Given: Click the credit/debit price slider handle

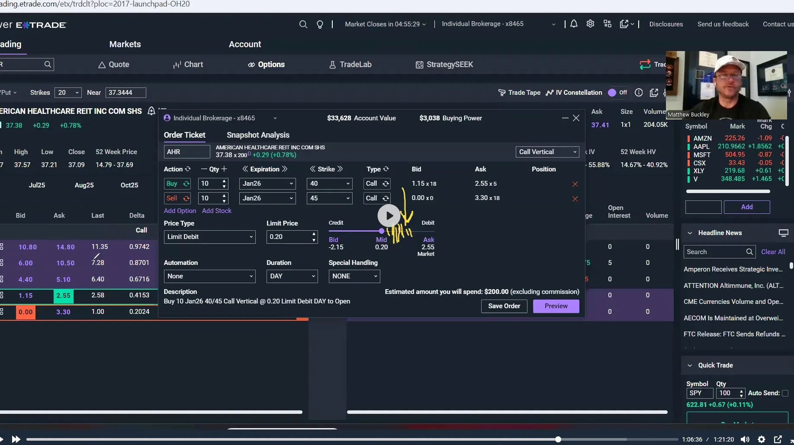Looking at the screenshot, I should click(x=381, y=231).
